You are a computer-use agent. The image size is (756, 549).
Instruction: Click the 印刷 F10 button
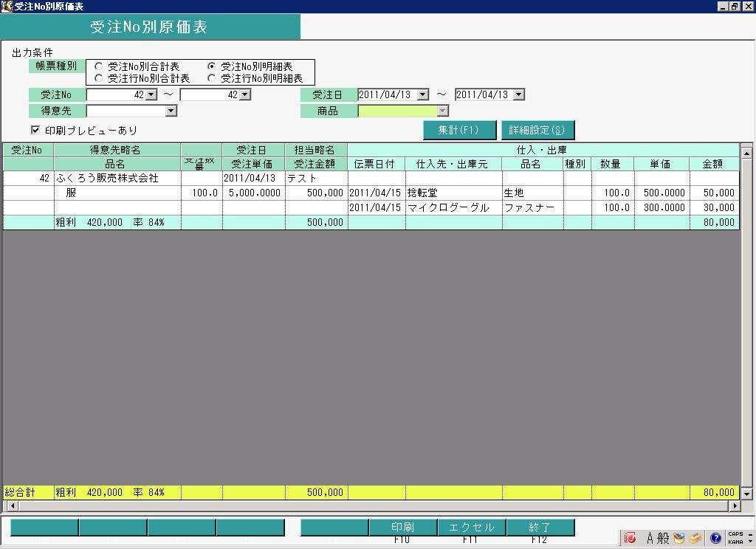point(402,528)
